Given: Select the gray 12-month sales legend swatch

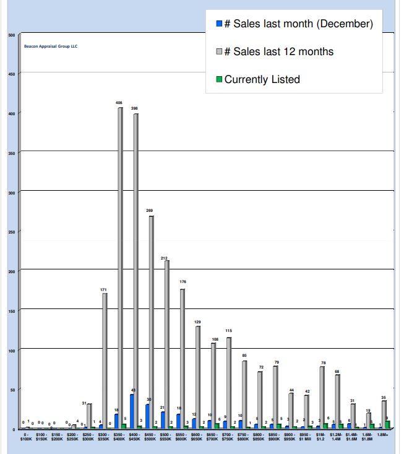Looking at the screenshot, I should 218,52.
